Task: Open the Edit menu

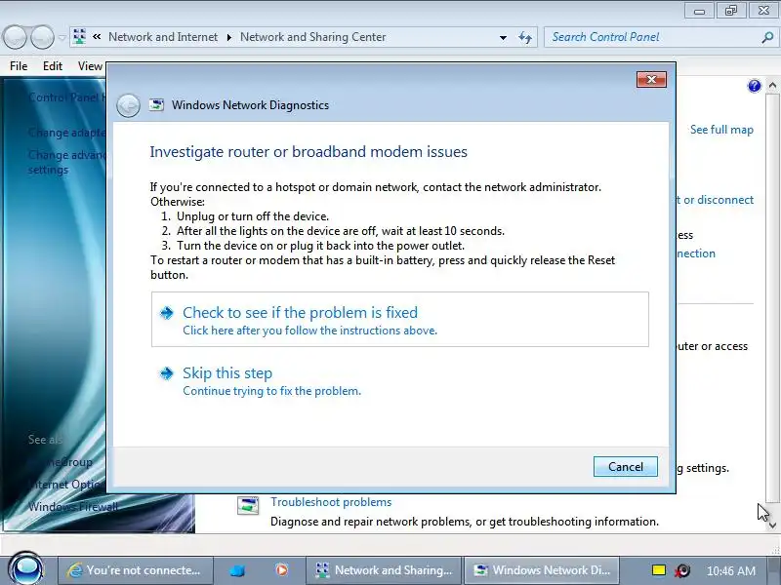Action: [x=53, y=66]
